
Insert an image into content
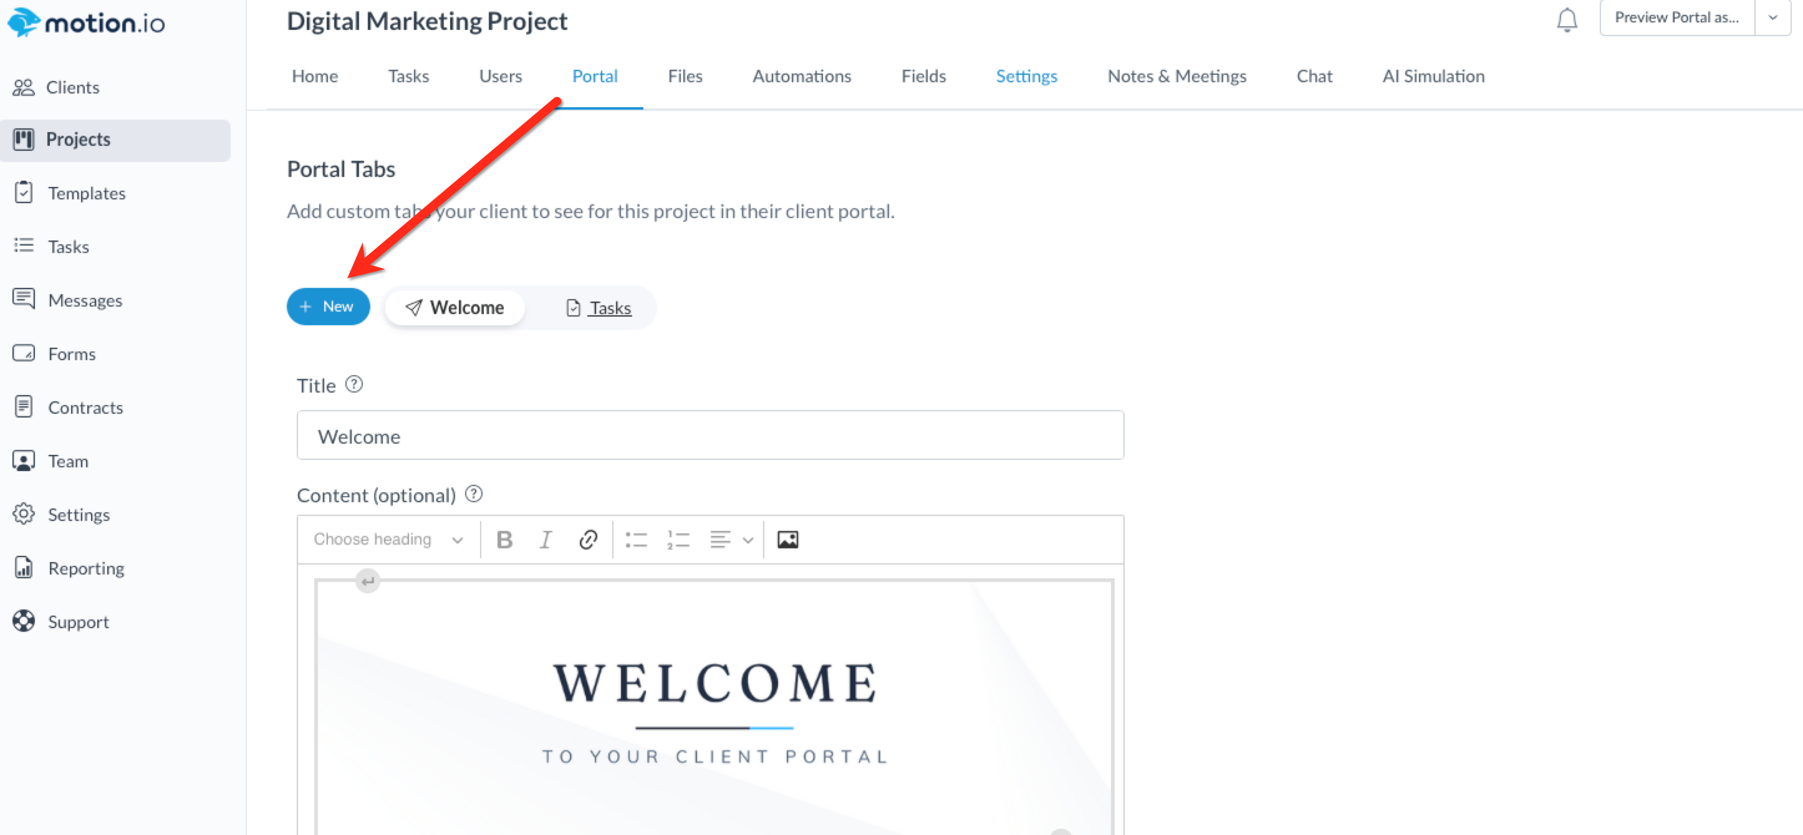[x=787, y=539]
